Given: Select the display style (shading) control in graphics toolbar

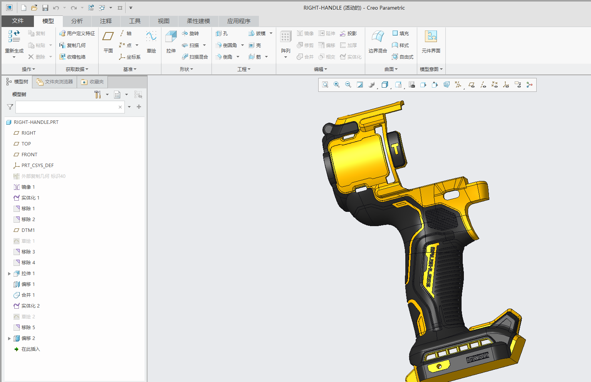Looking at the screenshot, I should click(x=384, y=85).
